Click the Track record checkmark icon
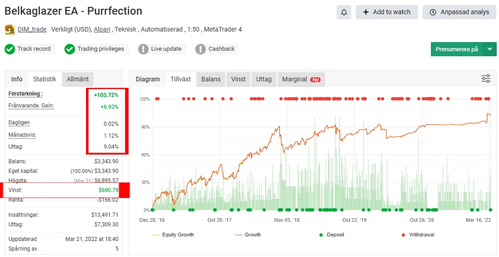 (x=10, y=49)
